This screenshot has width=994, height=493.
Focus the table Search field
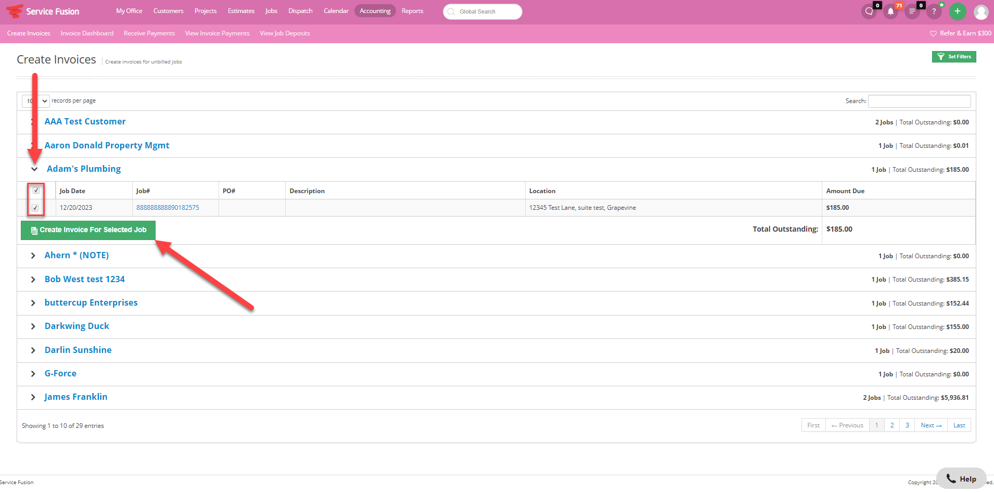920,101
